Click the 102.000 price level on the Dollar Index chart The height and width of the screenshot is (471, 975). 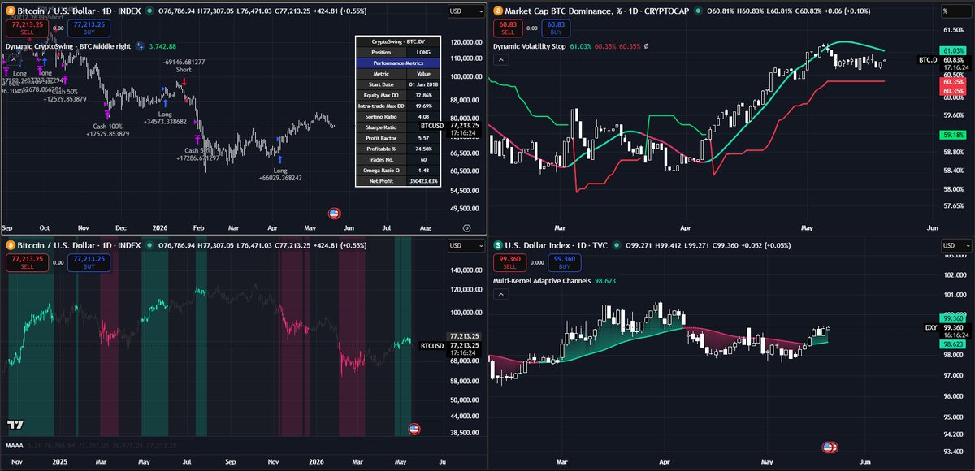(954, 275)
